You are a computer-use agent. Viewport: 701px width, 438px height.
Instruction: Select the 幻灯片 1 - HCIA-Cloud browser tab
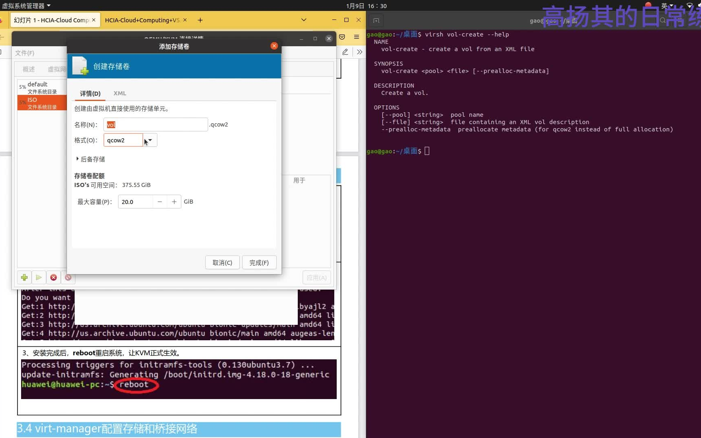click(52, 20)
